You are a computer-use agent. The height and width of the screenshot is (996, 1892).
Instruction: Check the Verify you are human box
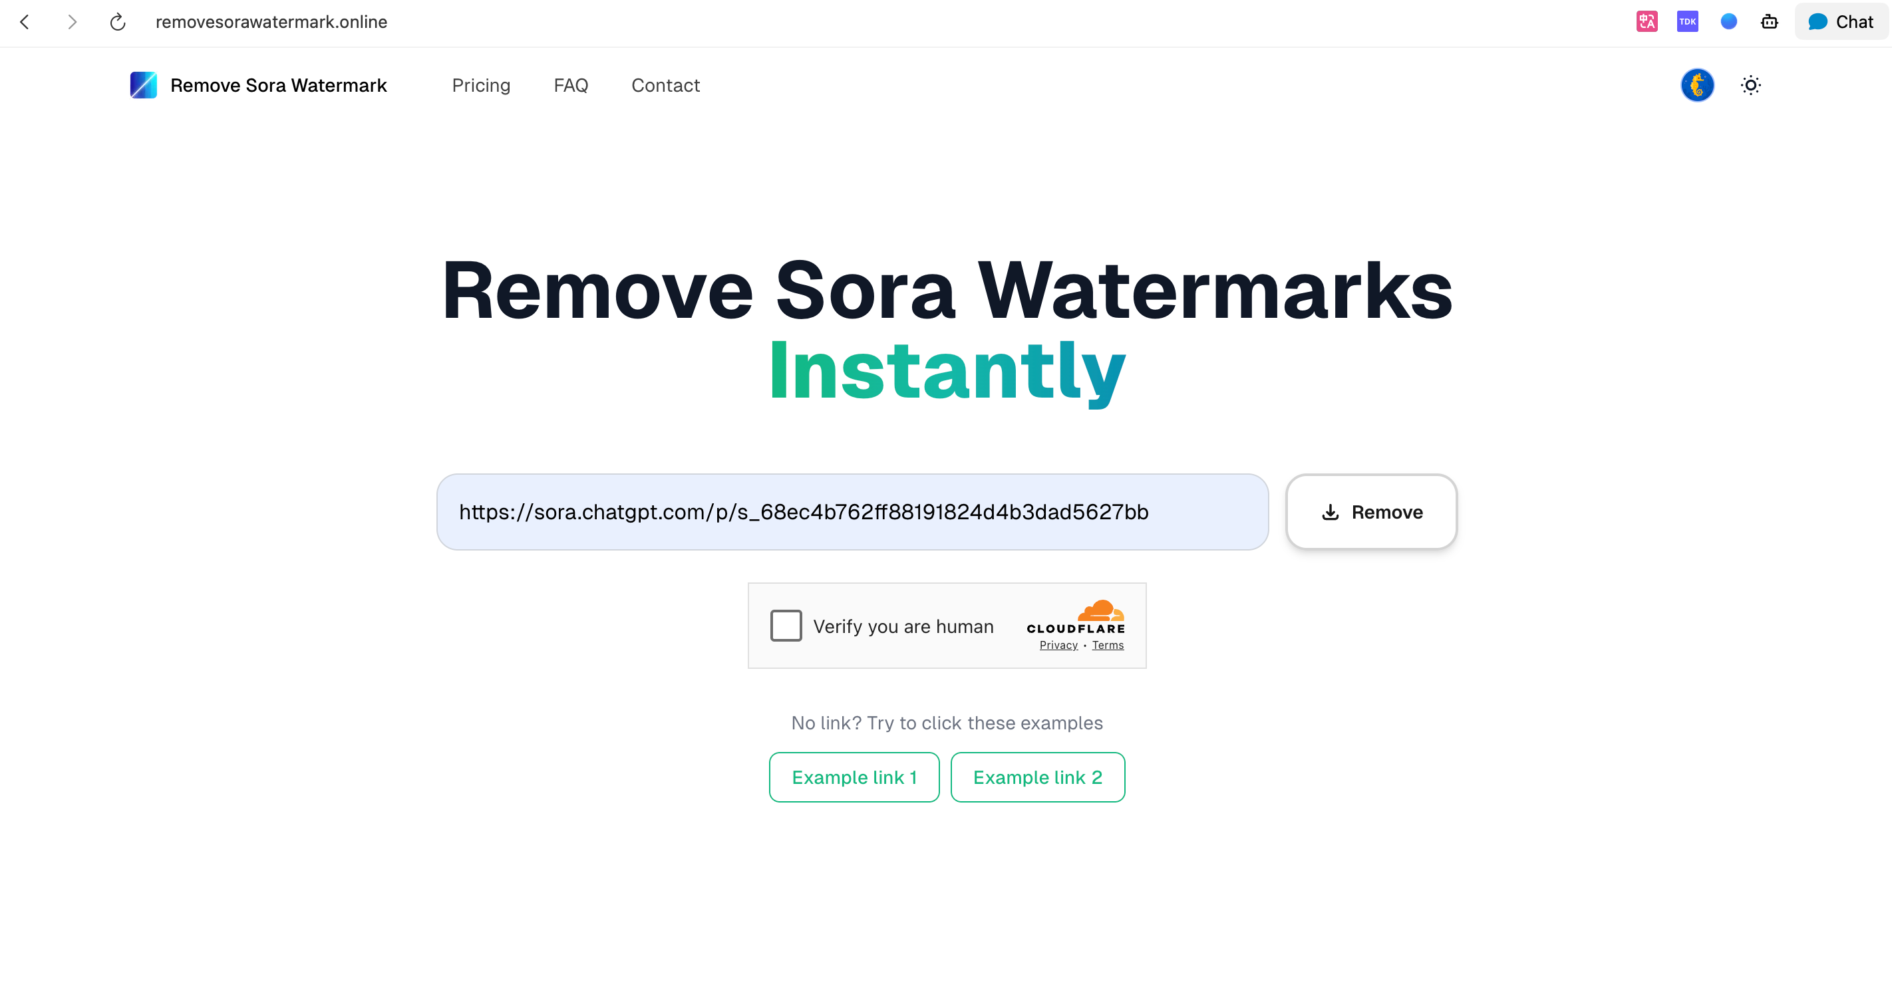coord(786,626)
